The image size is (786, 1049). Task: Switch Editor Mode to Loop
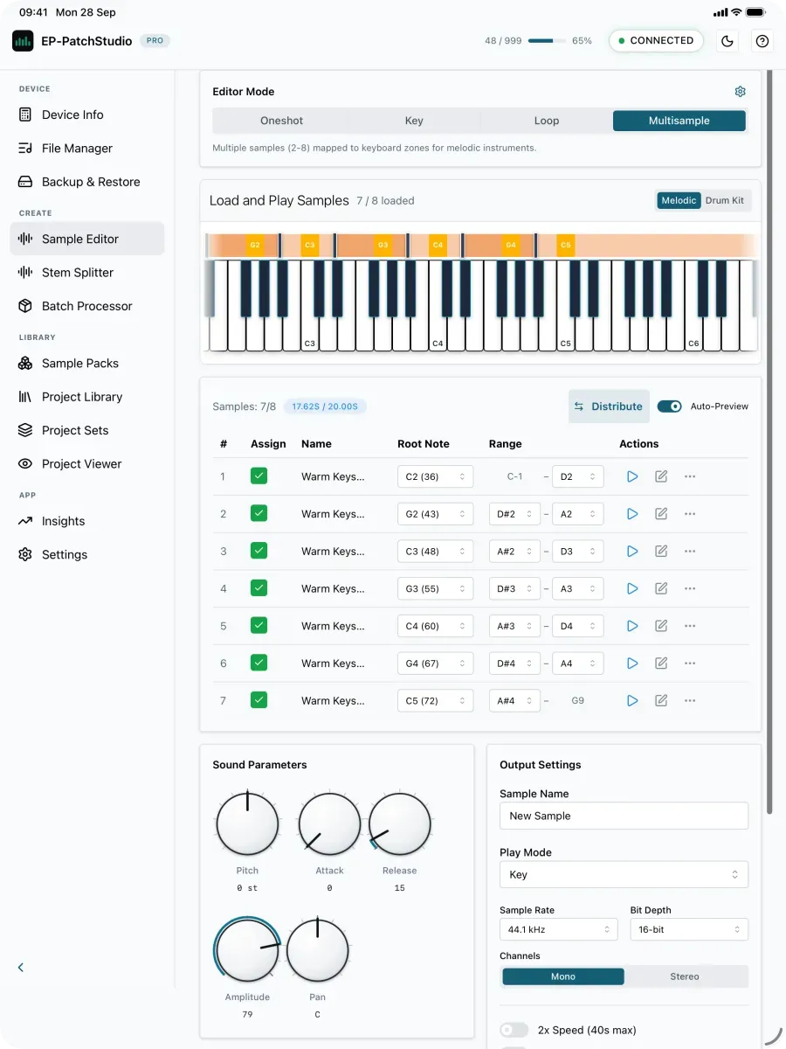pos(547,121)
